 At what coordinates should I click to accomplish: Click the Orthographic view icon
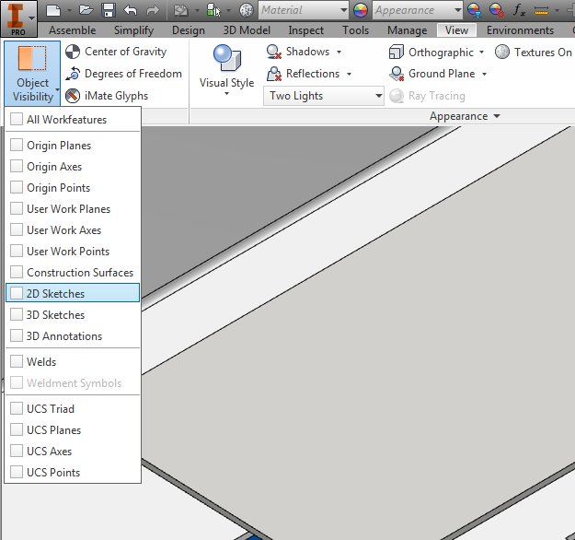396,53
